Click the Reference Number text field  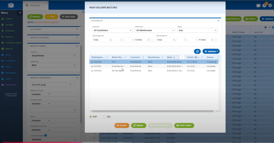[64, 94]
